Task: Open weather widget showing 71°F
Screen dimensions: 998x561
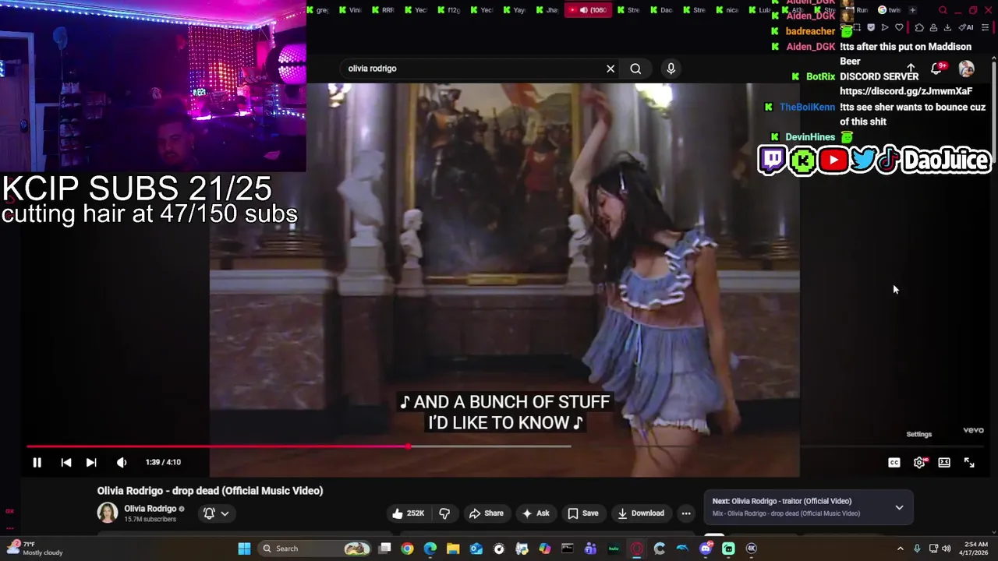Action: tap(35, 549)
